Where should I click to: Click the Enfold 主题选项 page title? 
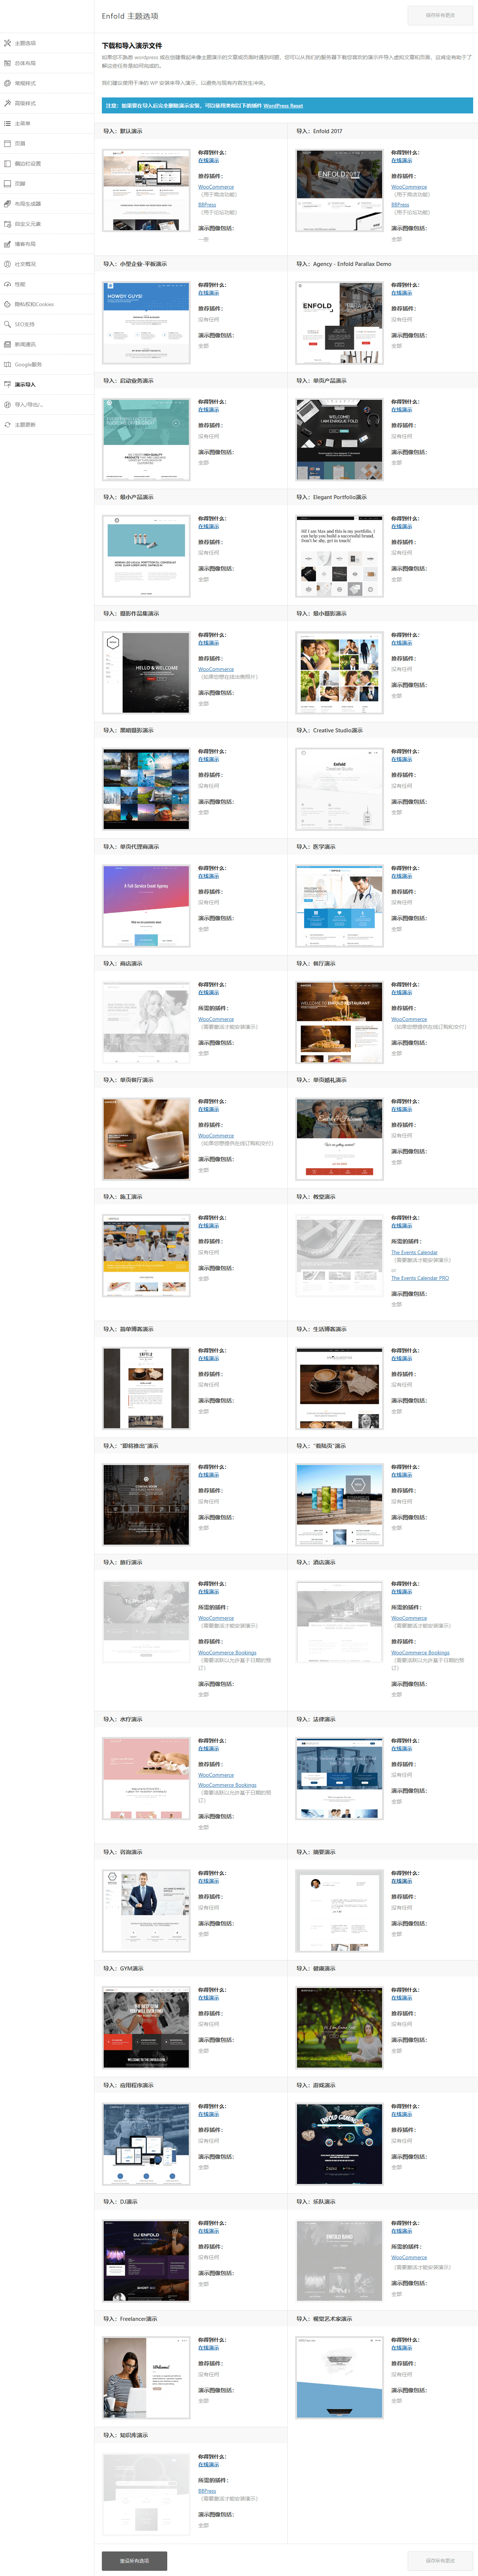pos(130,16)
